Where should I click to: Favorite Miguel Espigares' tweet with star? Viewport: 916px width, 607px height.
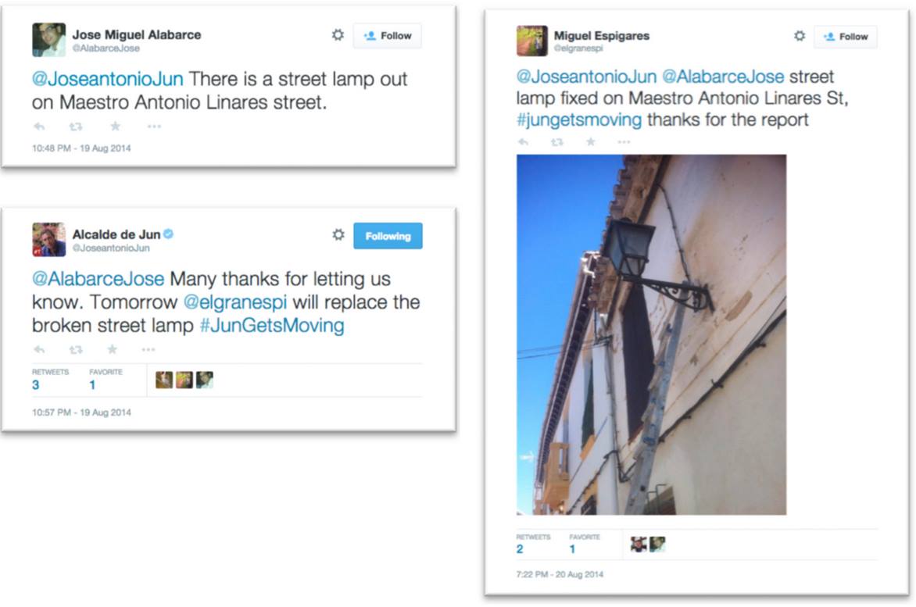click(591, 141)
